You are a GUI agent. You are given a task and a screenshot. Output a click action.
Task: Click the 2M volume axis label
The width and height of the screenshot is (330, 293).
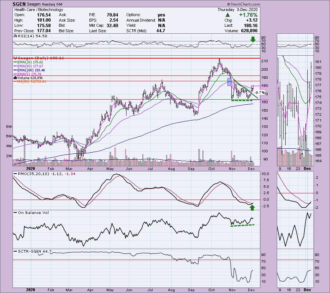pyautogui.click(x=9, y=156)
